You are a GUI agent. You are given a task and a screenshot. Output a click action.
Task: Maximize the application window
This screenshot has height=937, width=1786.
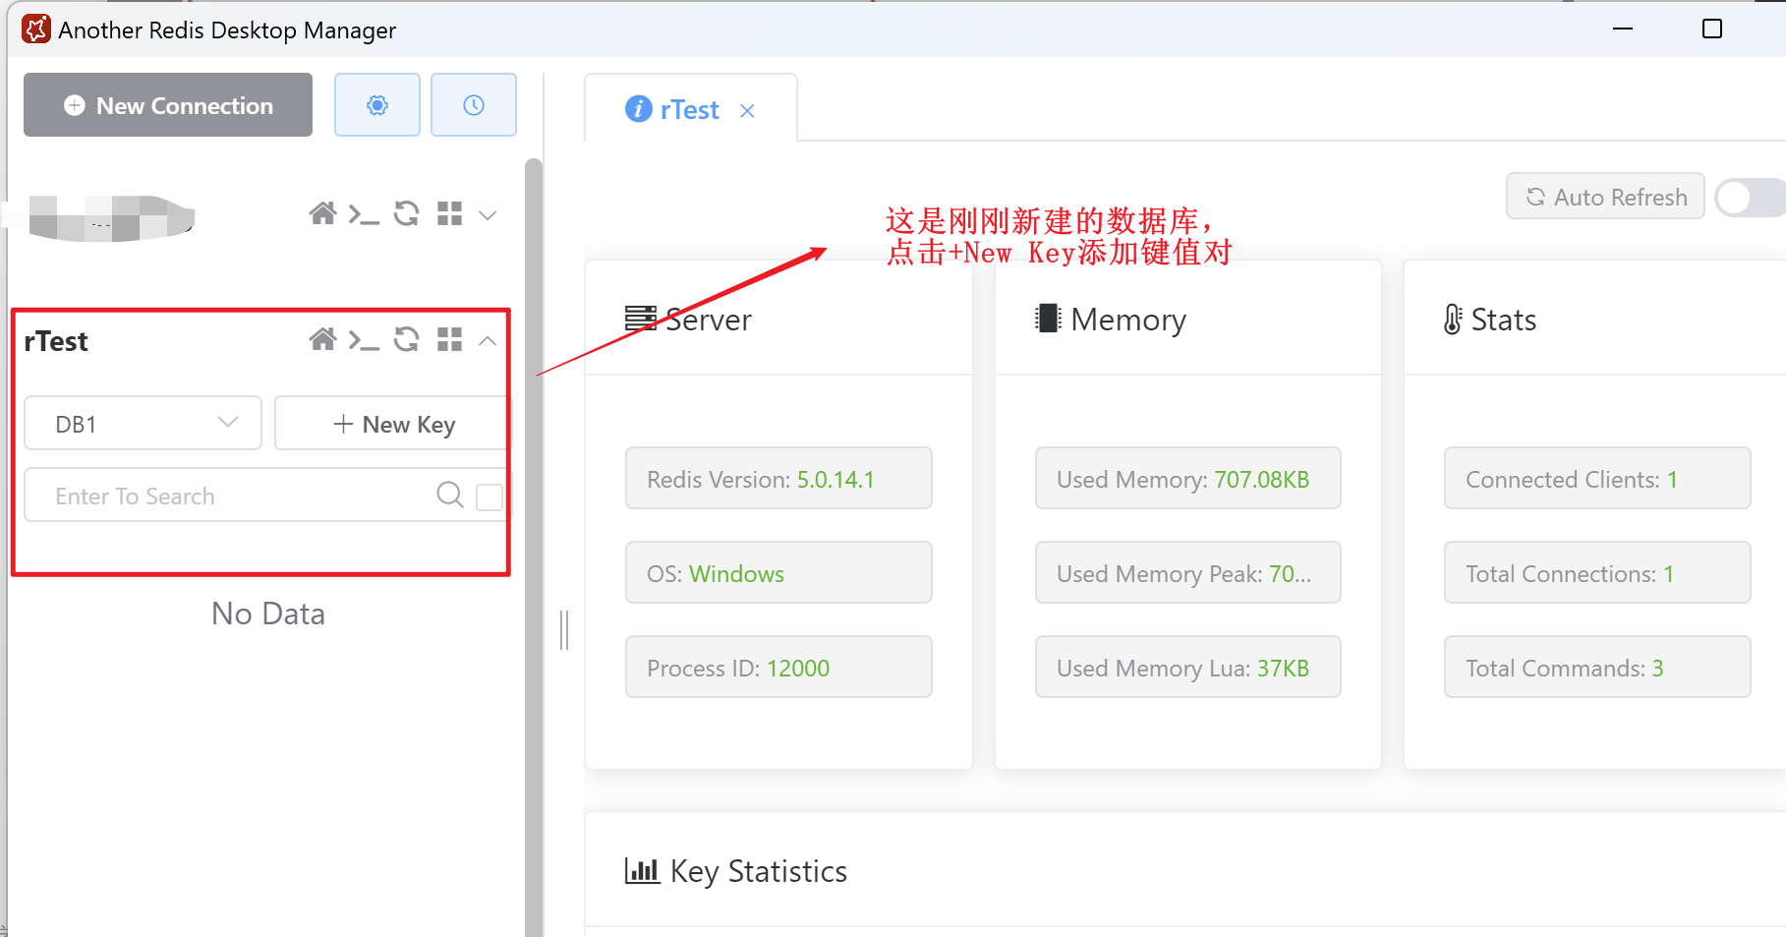tap(1712, 29)
